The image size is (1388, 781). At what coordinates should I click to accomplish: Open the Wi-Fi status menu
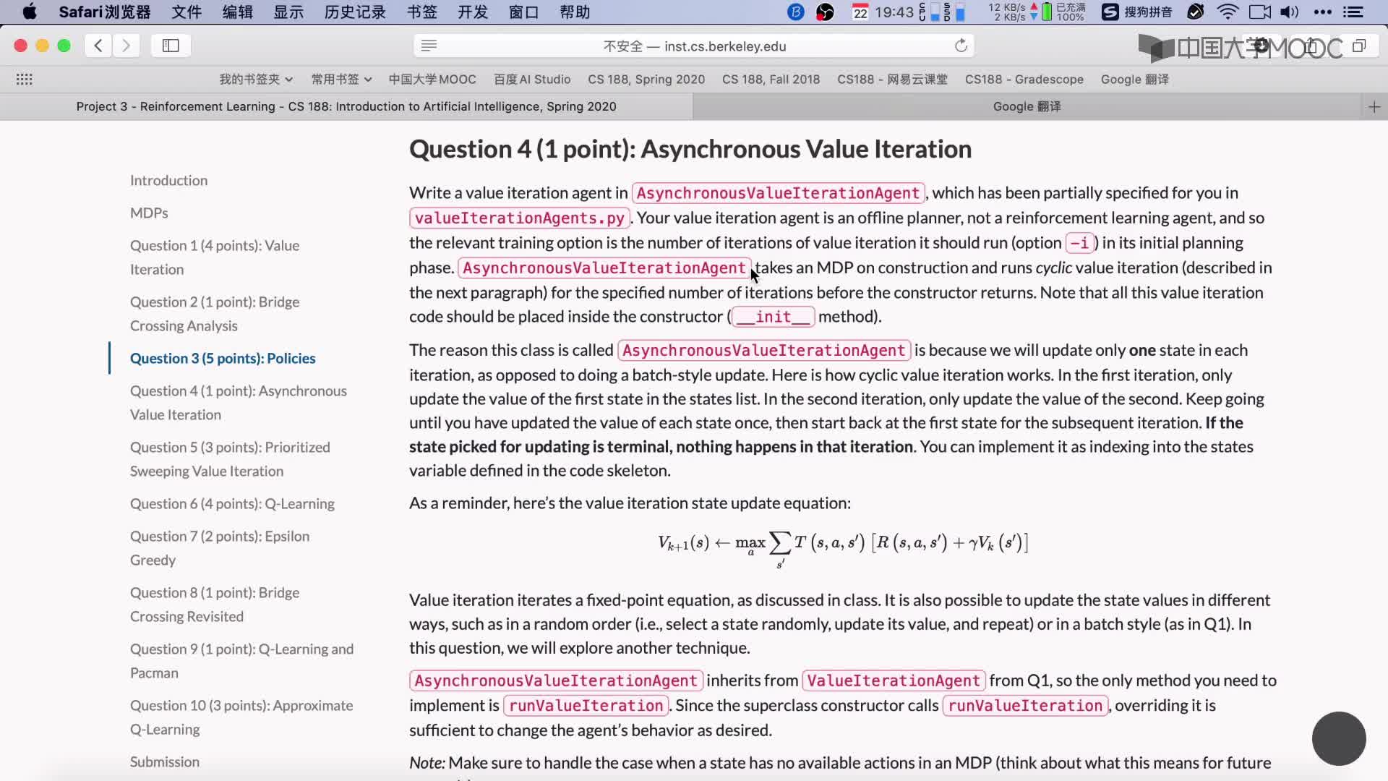[x=1228, y=12]
